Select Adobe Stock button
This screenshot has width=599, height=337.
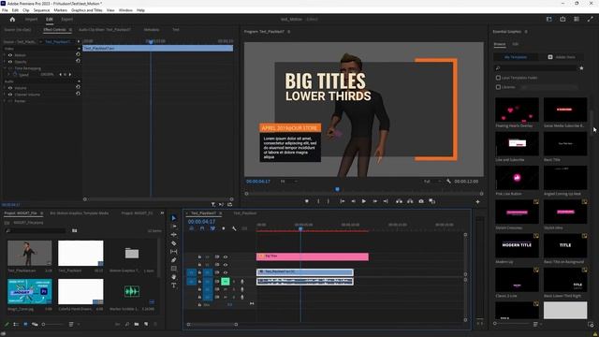click(x=562, y=57)
